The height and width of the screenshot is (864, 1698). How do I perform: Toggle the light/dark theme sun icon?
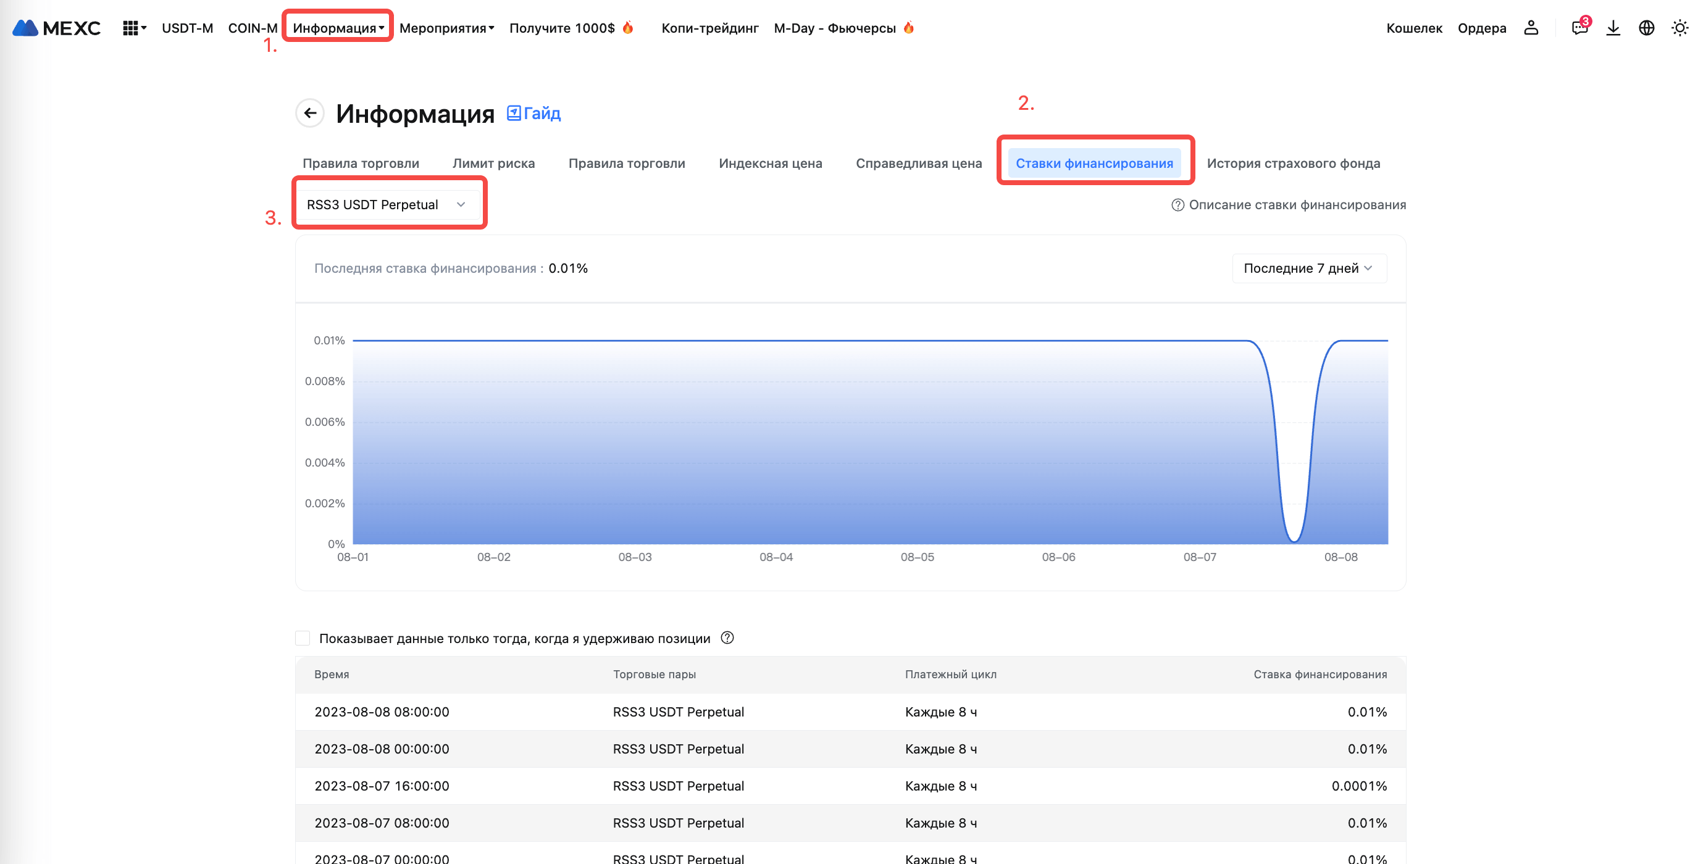(1679, 28)
